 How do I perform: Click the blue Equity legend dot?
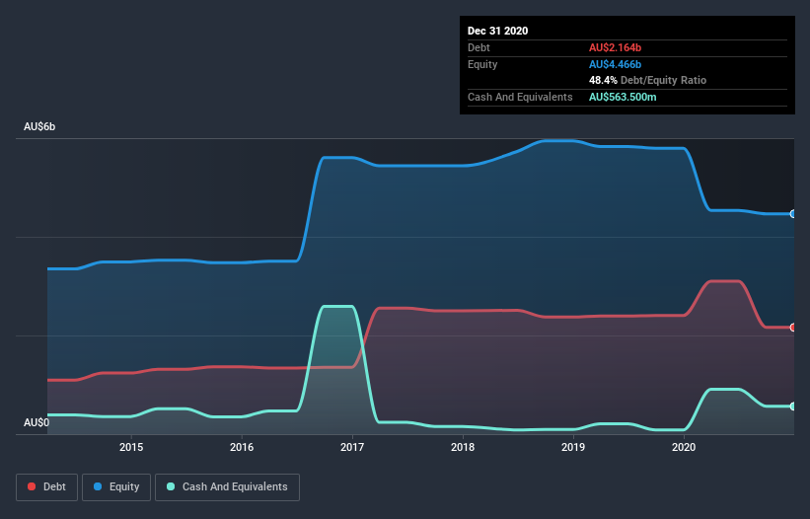98,486
